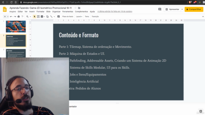This screenshot has height=115, width=205.
Task: Click the zoom magnifier tool
Action: coord(27,17)
